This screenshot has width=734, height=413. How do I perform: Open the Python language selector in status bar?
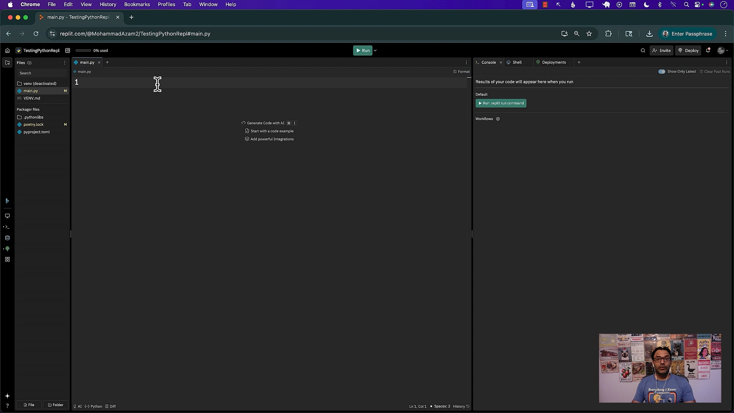94,406
